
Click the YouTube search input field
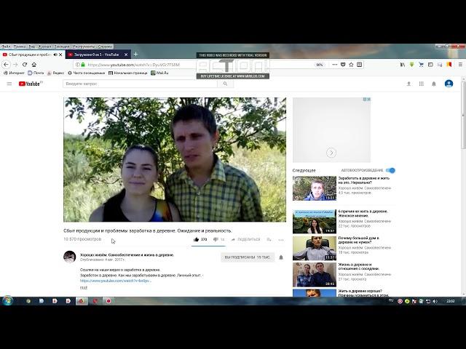coord(140,84)
